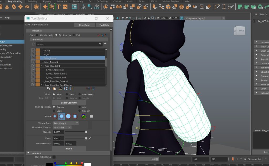Image resolution: width=269 pixels, height=166 pixels.
Task: Open the teal grid content browser icon
Action: tap(74, 7)
